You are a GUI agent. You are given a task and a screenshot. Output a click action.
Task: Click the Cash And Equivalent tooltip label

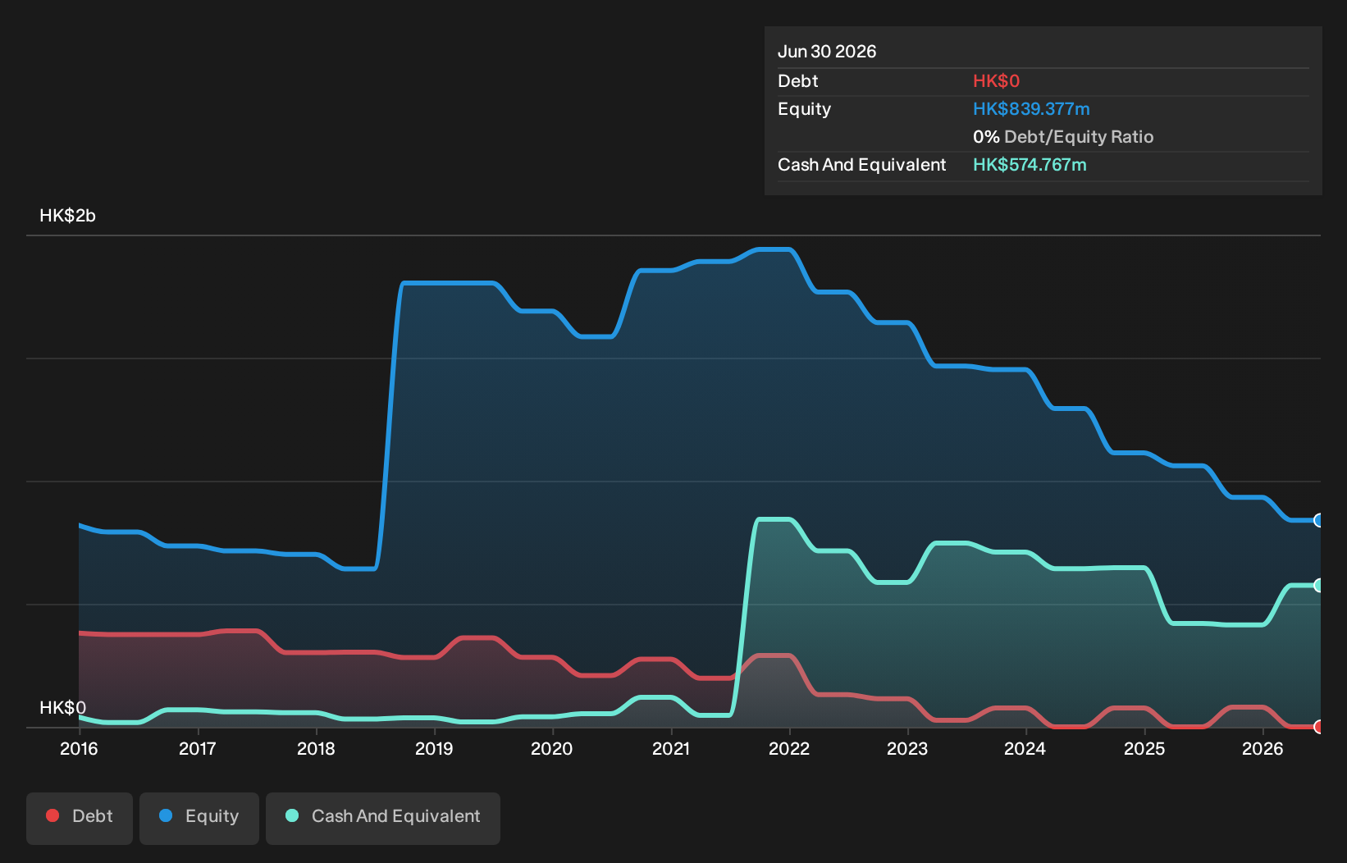(861, 165)
